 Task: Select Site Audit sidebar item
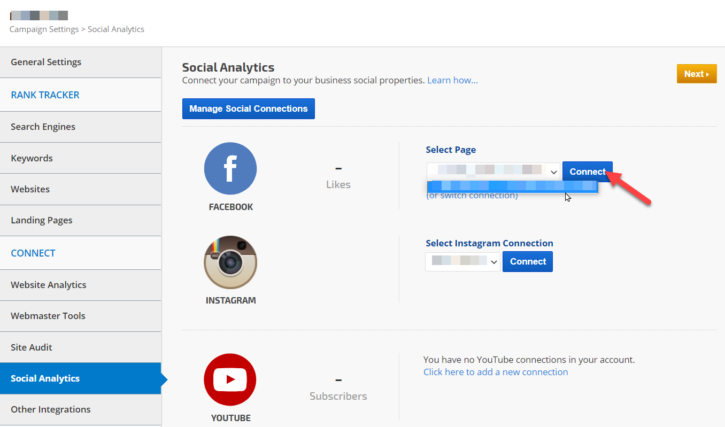point(32,347)
